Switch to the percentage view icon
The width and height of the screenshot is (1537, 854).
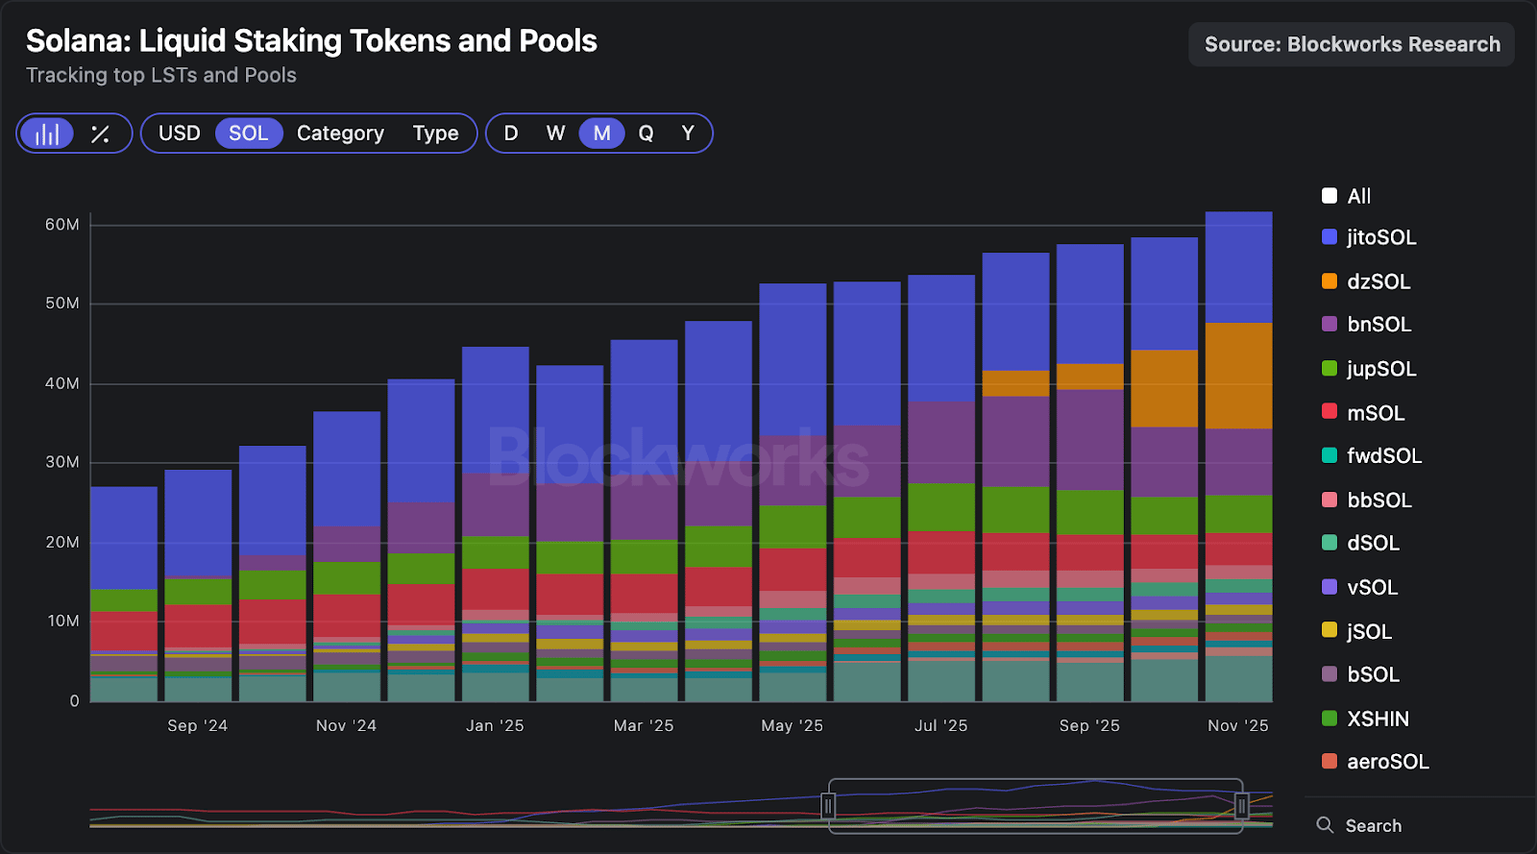pos(100,134)
